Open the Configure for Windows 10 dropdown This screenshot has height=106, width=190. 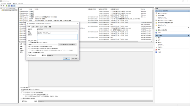point(62,55)
